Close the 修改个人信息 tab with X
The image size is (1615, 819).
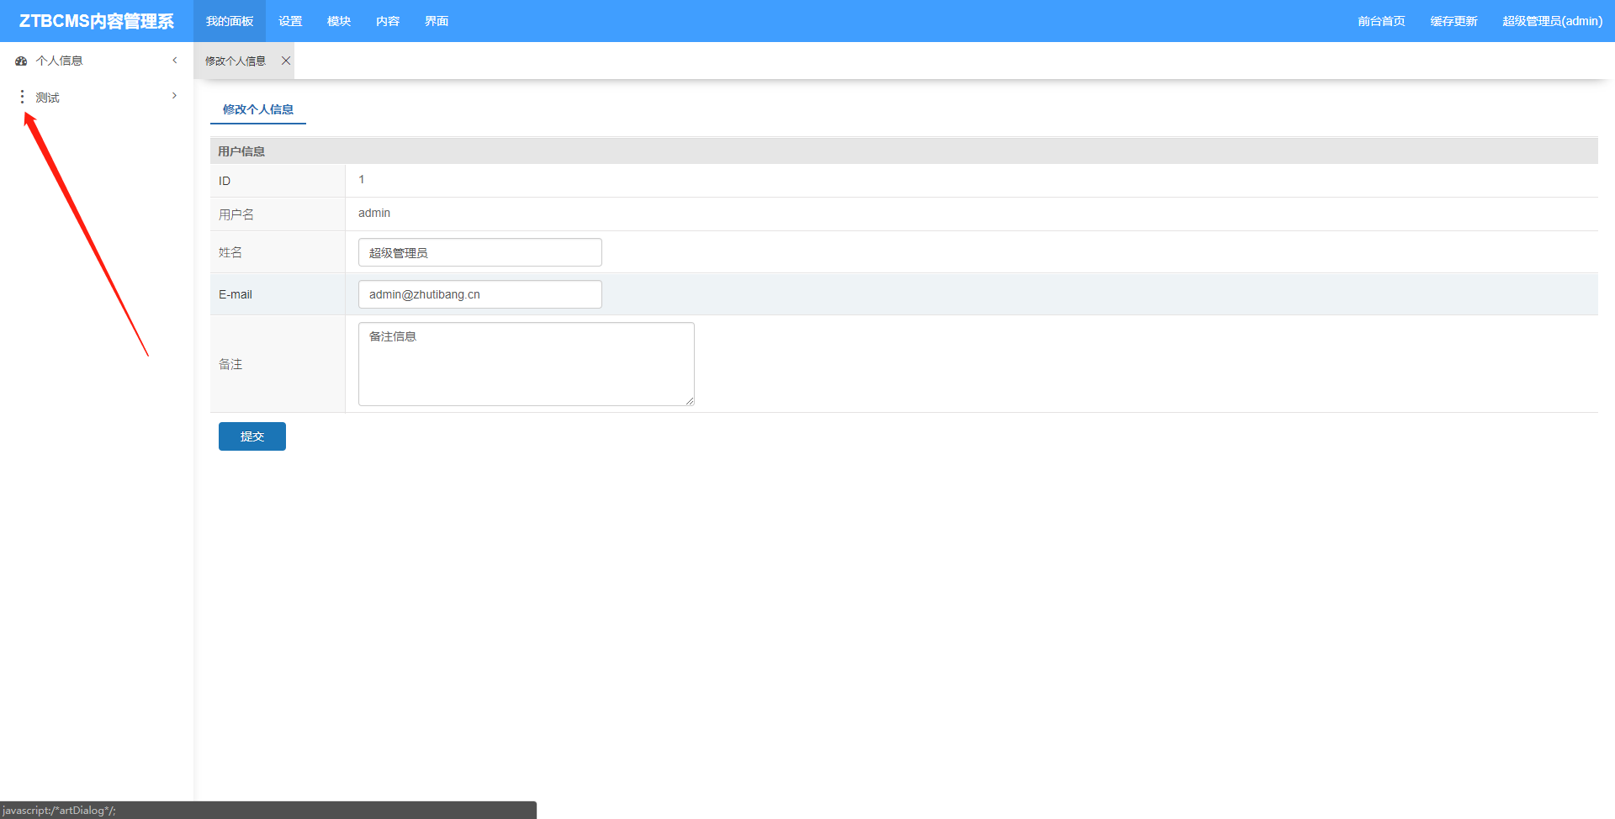(x=286, y=61)
